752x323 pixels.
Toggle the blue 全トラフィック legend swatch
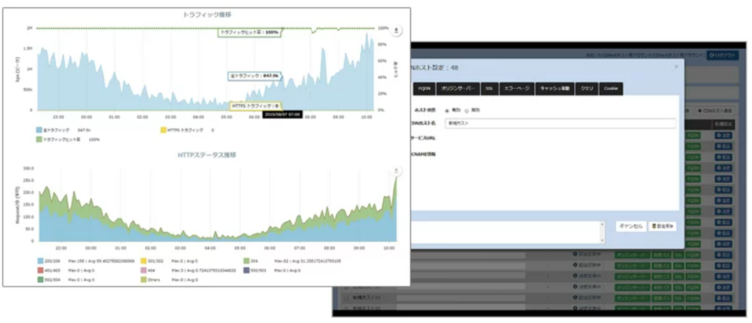point(39,130)
